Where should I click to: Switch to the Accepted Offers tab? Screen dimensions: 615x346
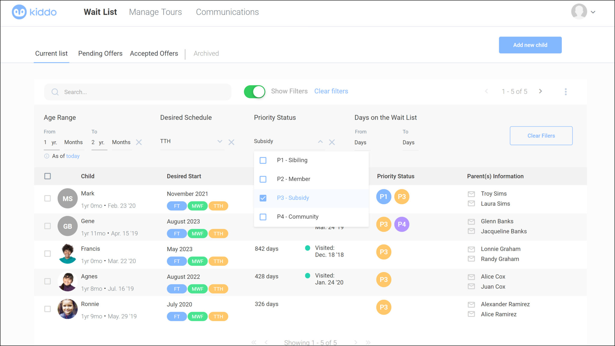coord(154,53)
